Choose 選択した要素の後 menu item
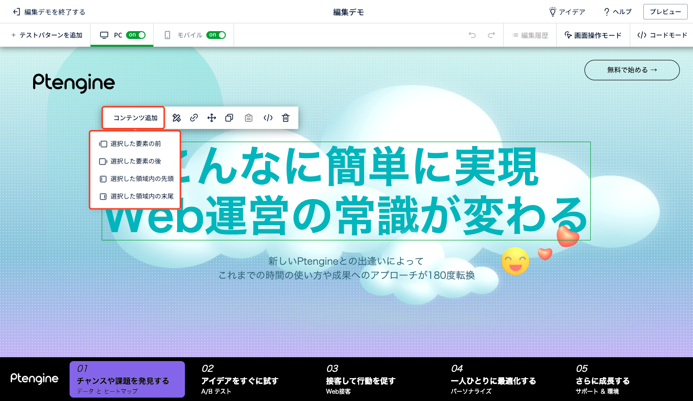This screenshot has height=401, width=693. (x=135, y=161)
